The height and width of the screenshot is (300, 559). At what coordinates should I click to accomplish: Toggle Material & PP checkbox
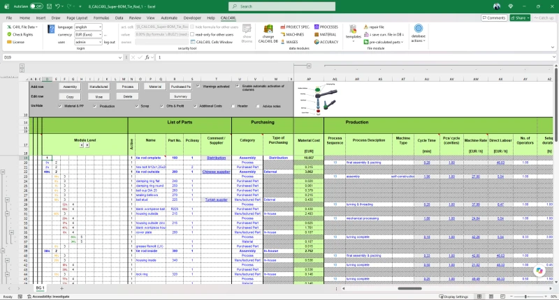pyautogui.click(x=60, y=106)
